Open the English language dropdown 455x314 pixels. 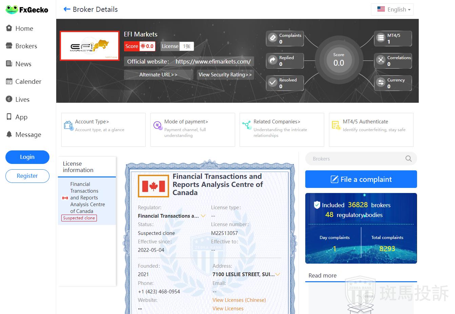392,9
